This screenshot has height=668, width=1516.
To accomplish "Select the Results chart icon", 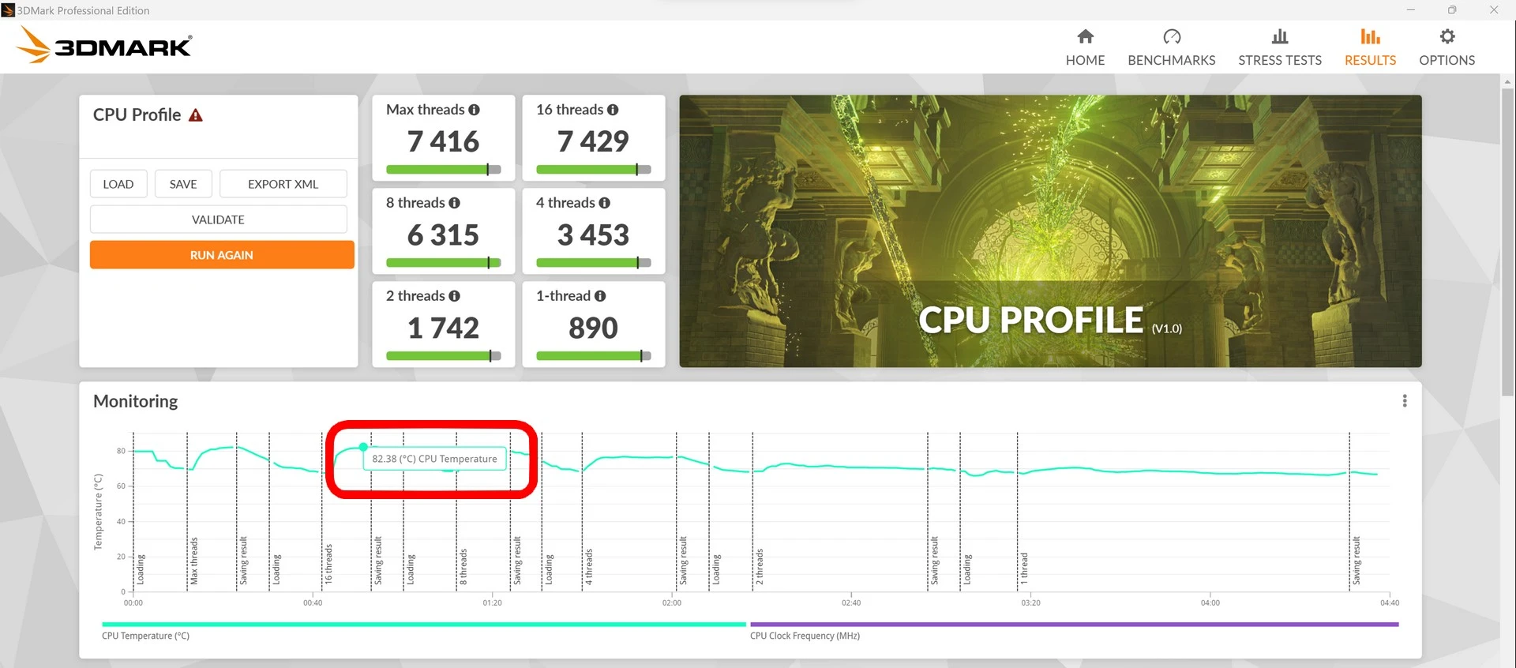I will point(1370,36).
